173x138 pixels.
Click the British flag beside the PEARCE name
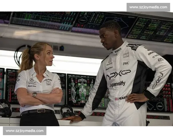coord(116,99)
